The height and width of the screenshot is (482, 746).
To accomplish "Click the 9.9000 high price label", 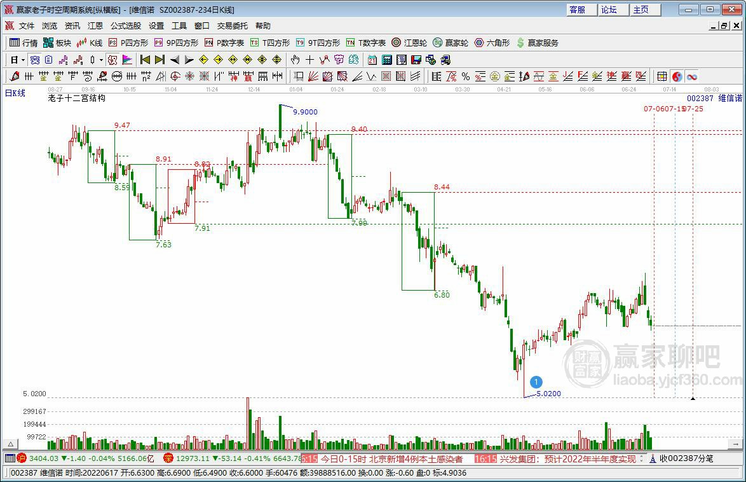I will (305, 112).
